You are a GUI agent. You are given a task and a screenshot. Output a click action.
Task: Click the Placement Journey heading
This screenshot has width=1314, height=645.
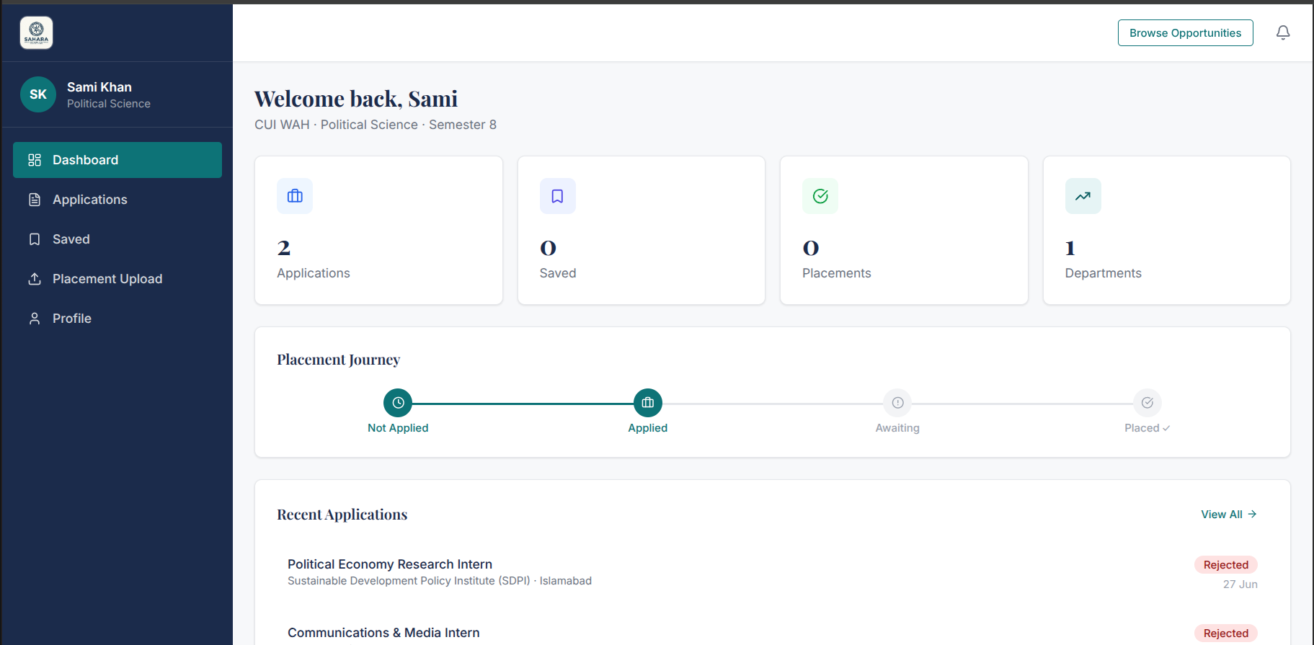[339, 360]
